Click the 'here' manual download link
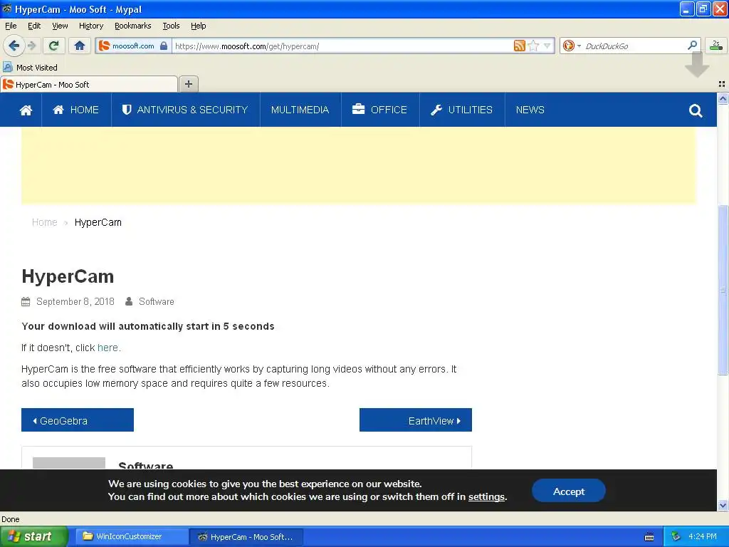The height and width of the screenshot is (547, 729). click(x=107, y=348)
